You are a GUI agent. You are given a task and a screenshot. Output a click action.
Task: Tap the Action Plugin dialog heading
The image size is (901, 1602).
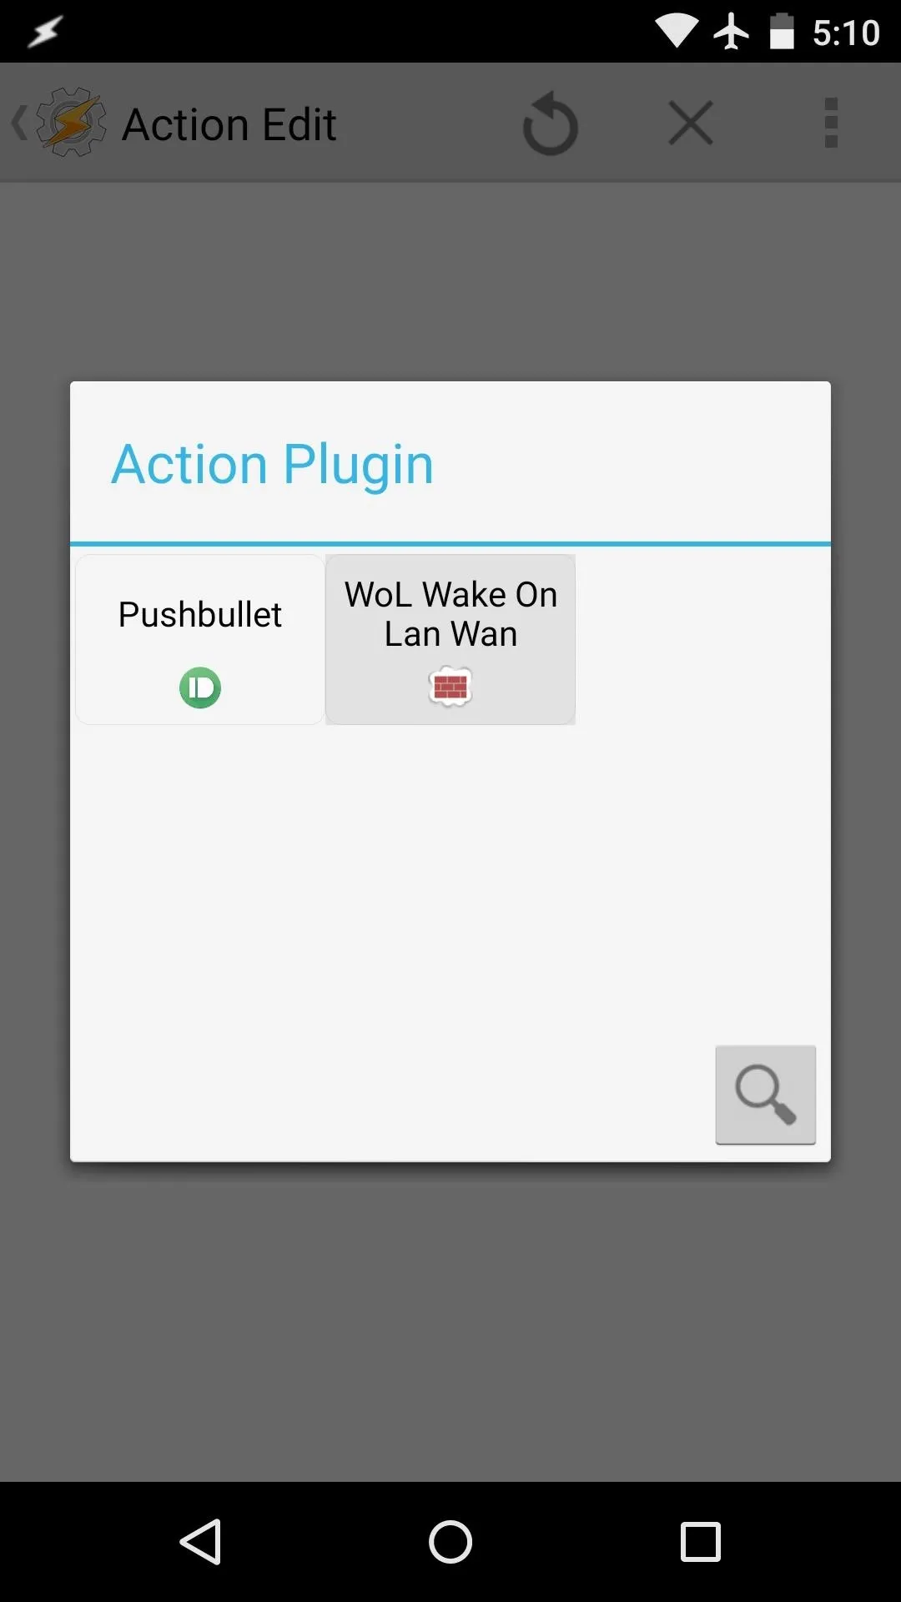pyautogui.click(x=273, y=464)
